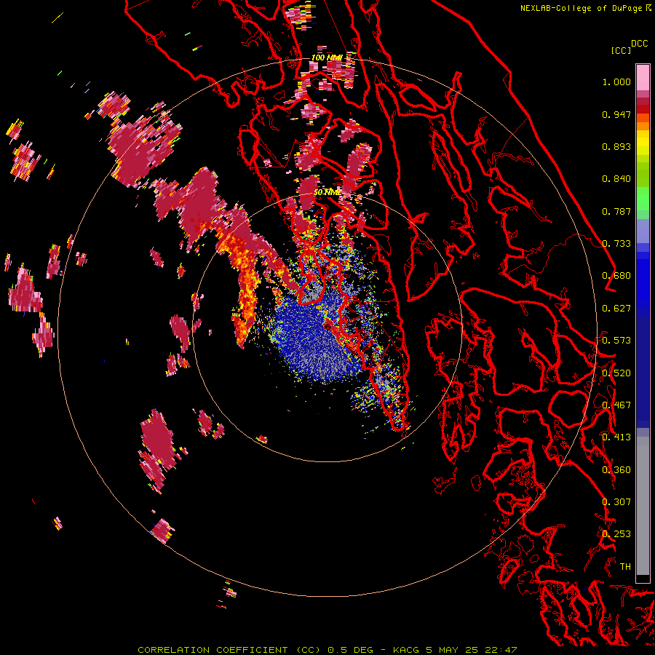Click the 22:47 timestamp
This screenshot has height=655, width=655.
tap(501, 650)
